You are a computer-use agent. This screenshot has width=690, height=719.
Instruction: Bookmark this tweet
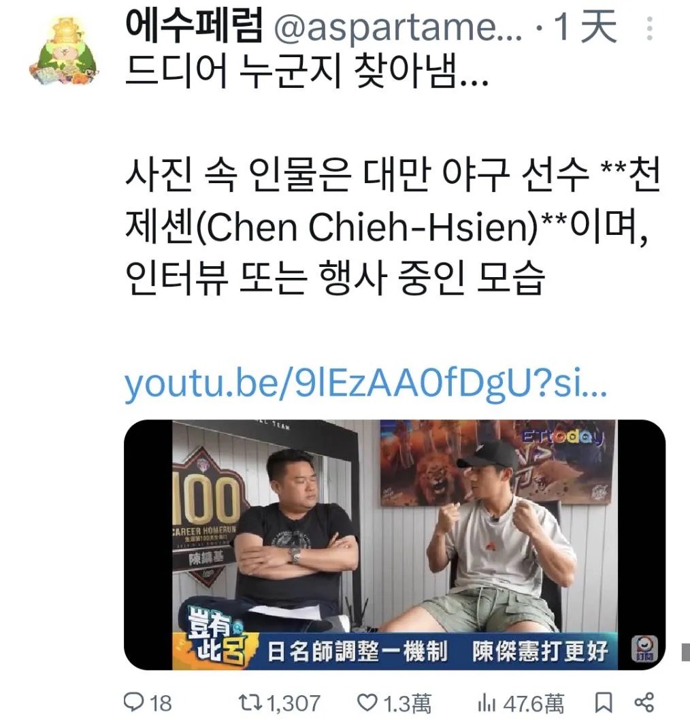[604, 703]
